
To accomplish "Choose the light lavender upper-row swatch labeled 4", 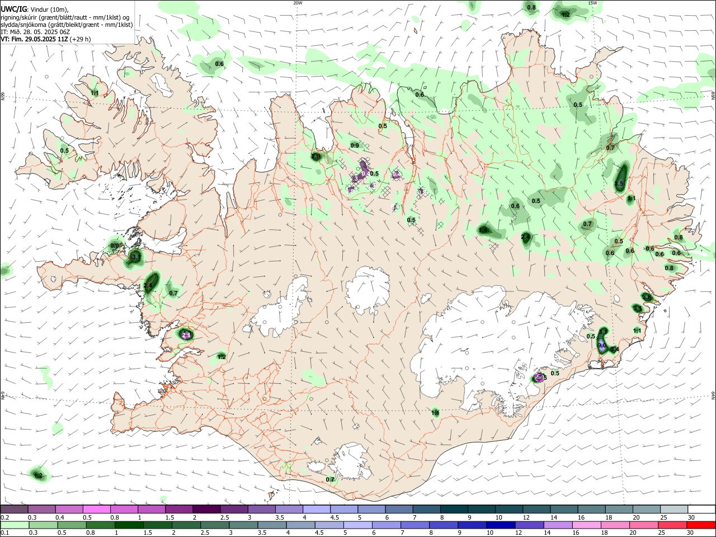I will [315, 509].
